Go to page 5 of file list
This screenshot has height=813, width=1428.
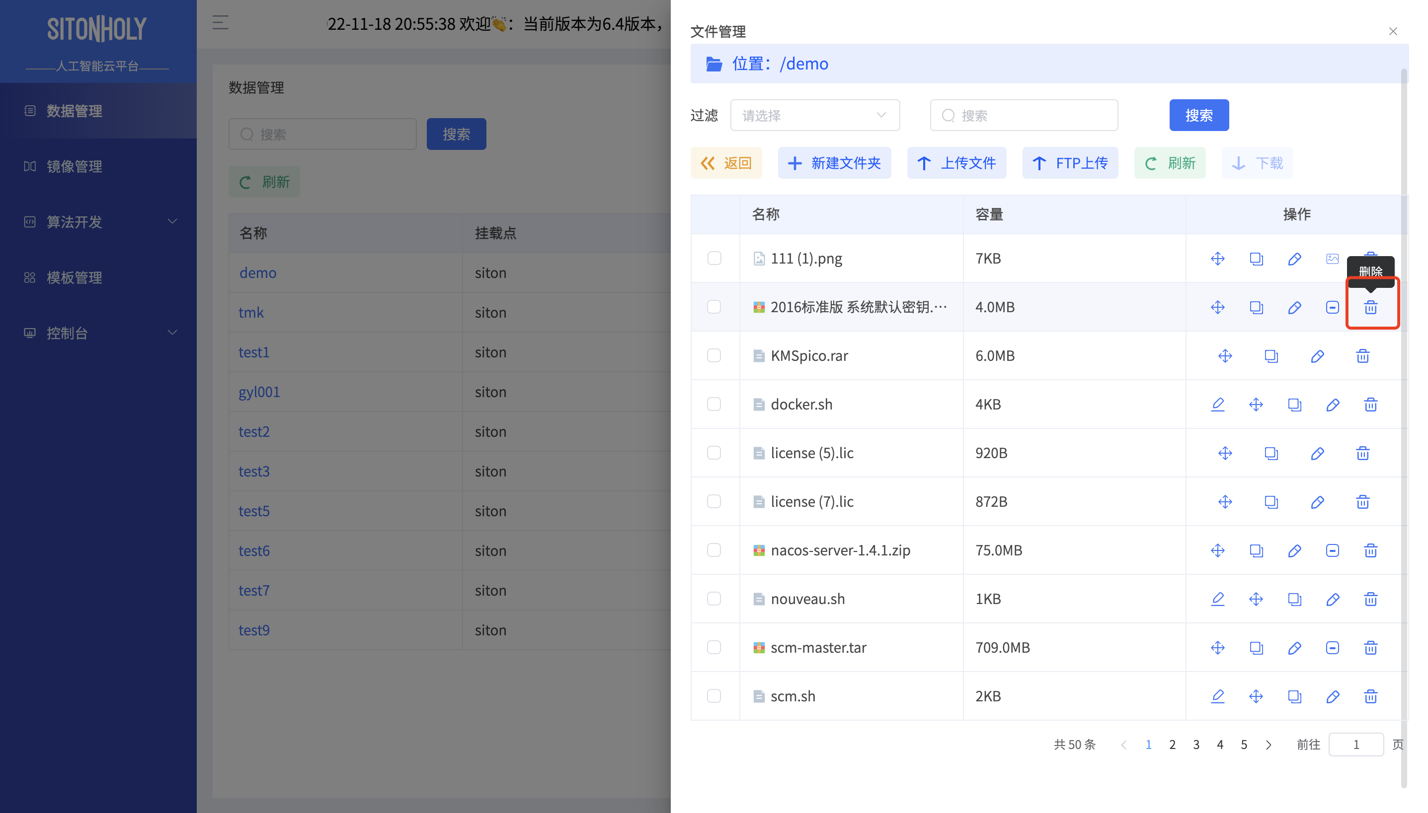1244,745
